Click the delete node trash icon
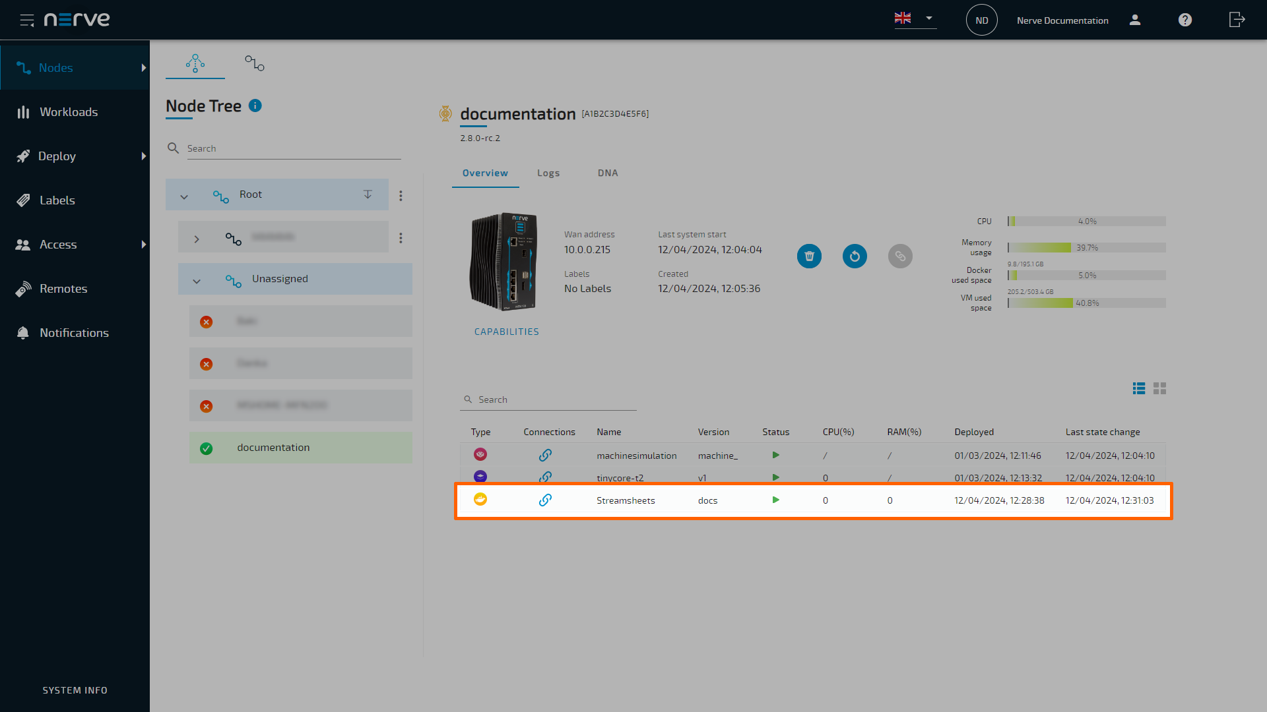1267x712 pixels. click(809, 256)
